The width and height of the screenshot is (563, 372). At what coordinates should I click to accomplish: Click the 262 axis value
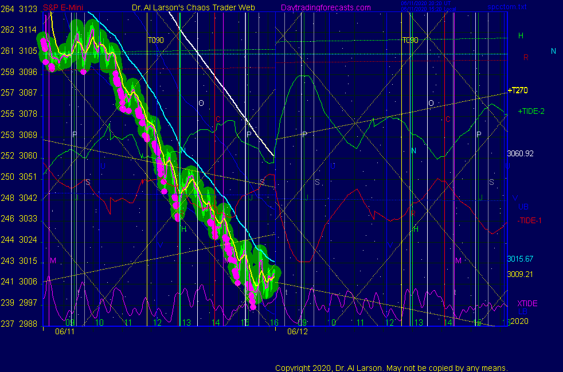point(7,30)
